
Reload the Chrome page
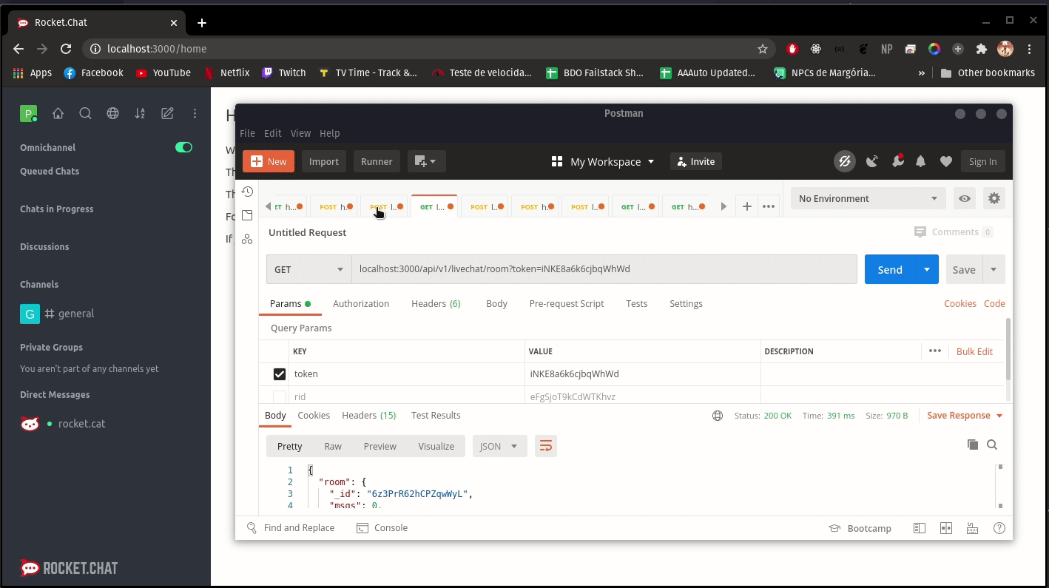pos(66,49)
